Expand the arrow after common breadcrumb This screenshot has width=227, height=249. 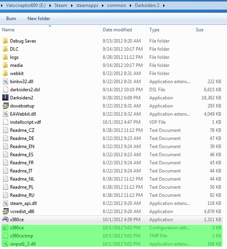point(130,5)
